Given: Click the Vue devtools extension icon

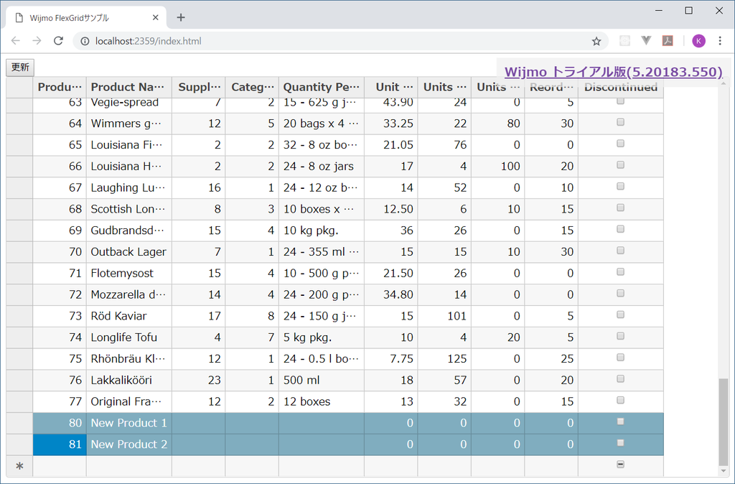Looking at the screenshot, I should coord(647,41).
